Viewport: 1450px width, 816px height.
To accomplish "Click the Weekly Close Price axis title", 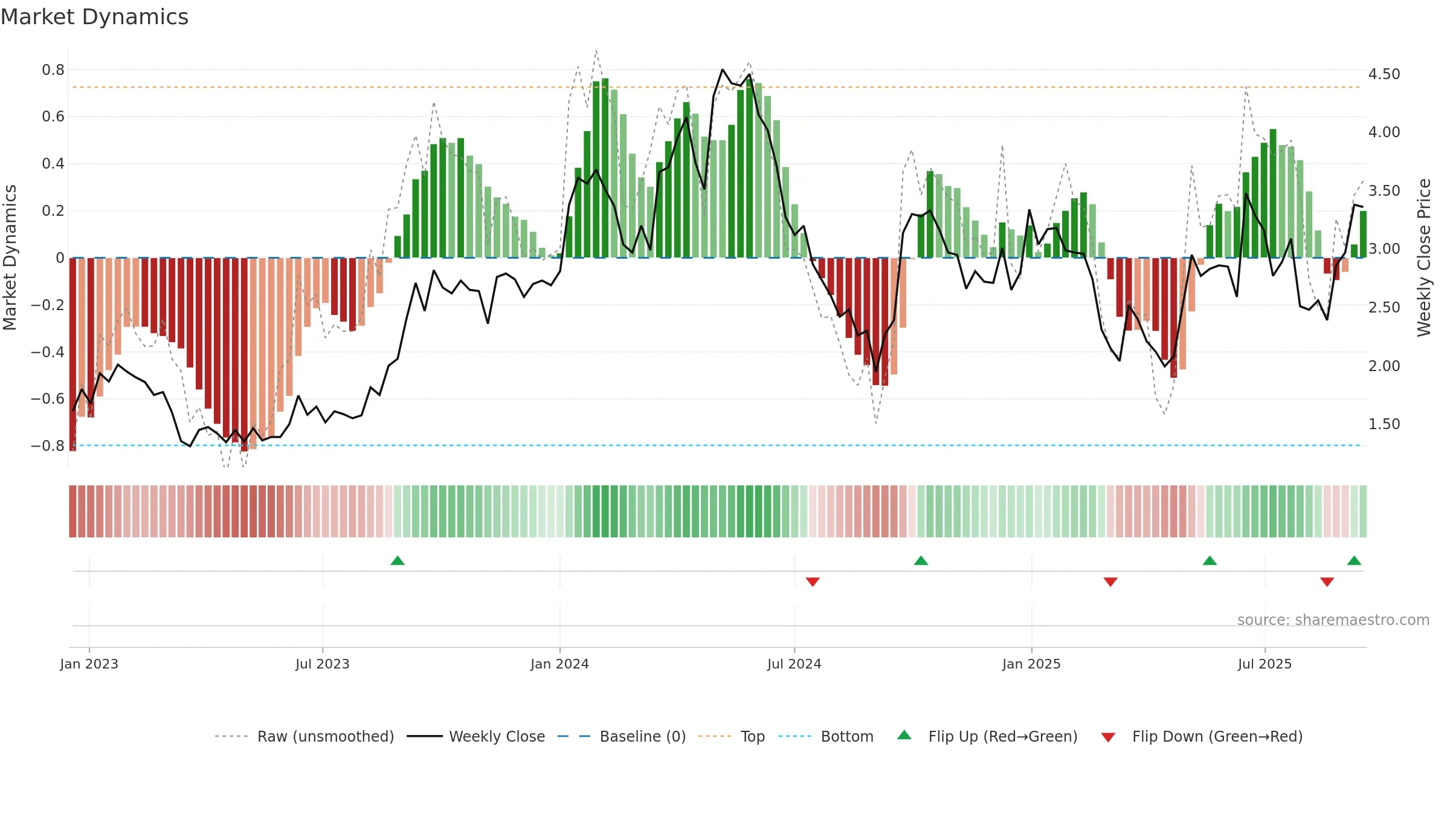I will pos(1424,257).
